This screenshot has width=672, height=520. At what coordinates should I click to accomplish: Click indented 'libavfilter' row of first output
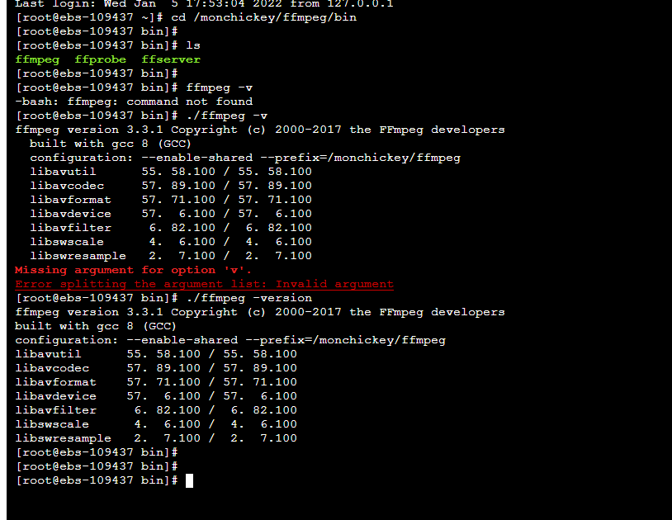(171, 228)
